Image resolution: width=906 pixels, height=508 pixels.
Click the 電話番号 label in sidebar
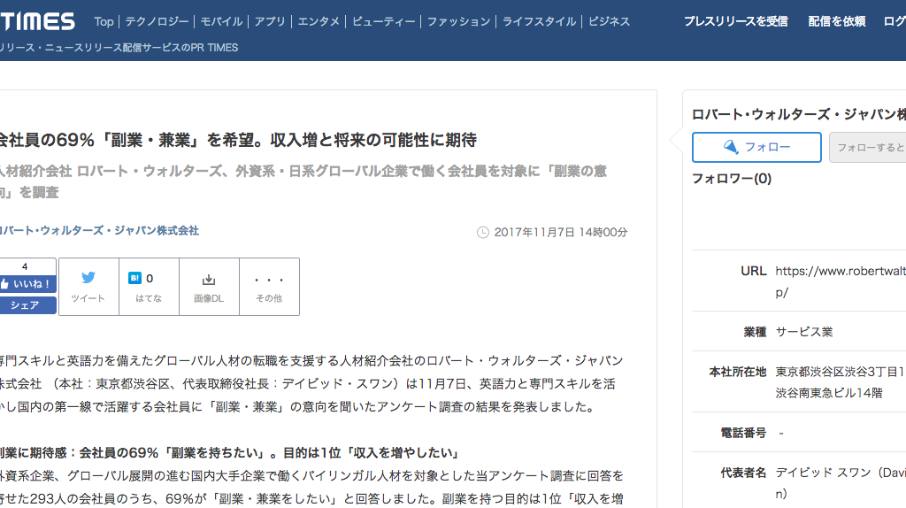coord(743,433)
